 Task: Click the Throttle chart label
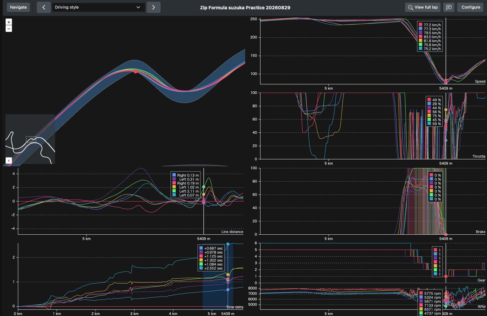(x=479, y=156)
